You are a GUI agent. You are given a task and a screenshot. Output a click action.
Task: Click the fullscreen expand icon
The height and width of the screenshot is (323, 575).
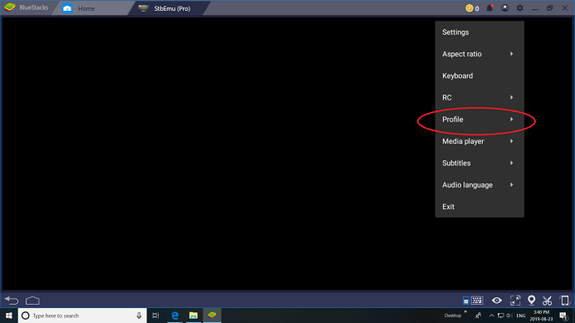(x=515, y=300)
